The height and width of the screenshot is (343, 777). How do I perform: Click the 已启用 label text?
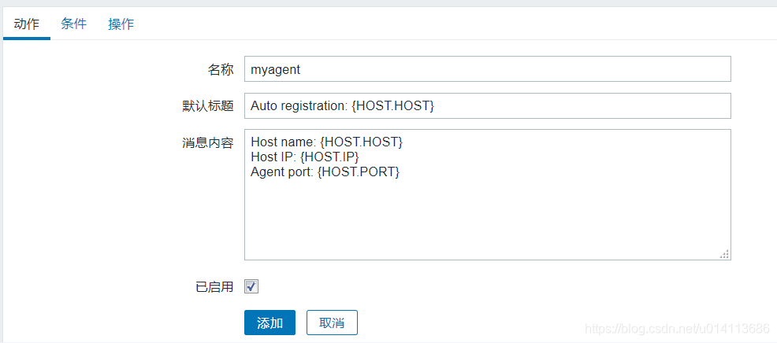tap(214, 287)
